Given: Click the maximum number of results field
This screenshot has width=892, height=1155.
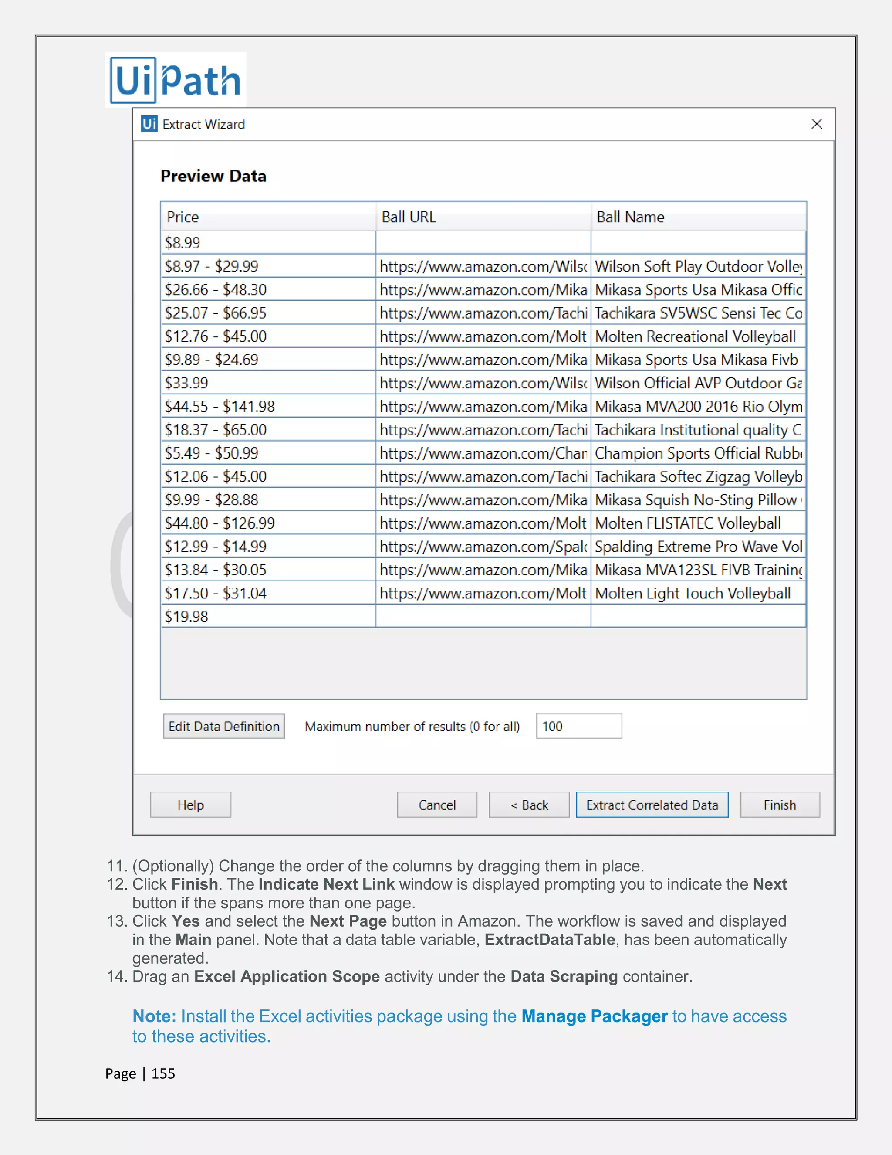Looking at the screenshot, I should (579, 726).
